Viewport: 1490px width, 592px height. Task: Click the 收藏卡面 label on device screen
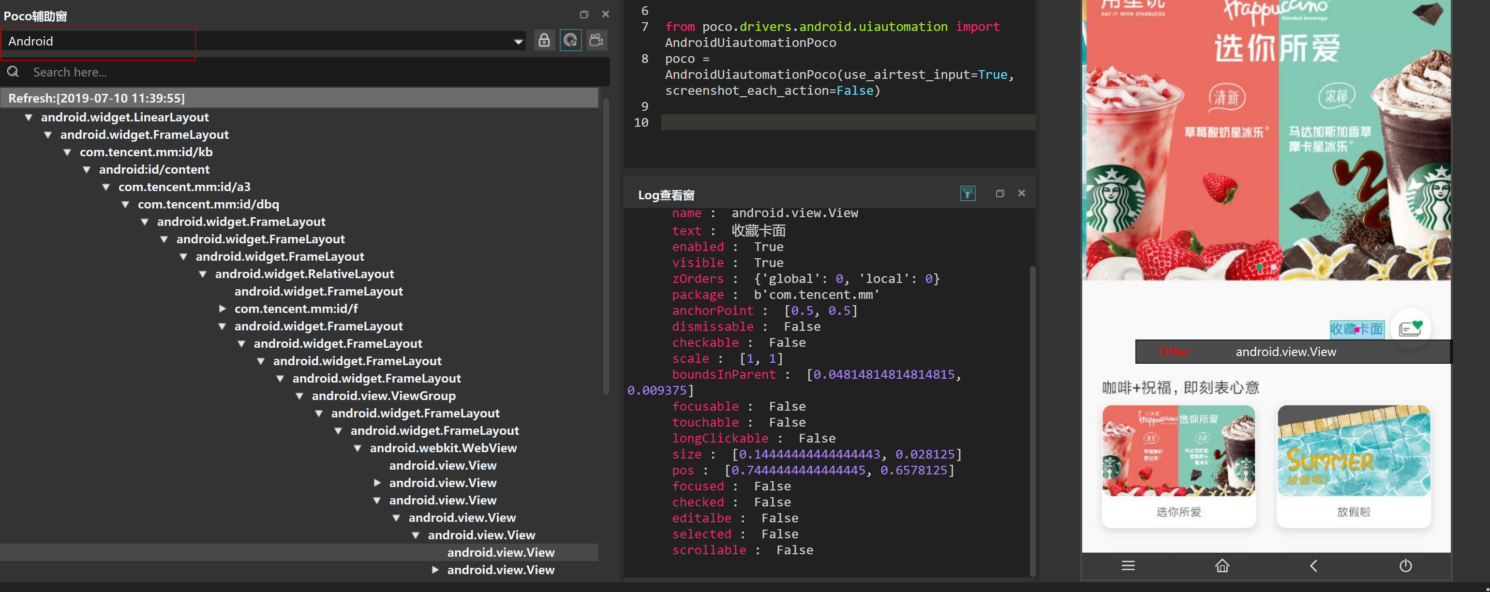[1356, 329]
